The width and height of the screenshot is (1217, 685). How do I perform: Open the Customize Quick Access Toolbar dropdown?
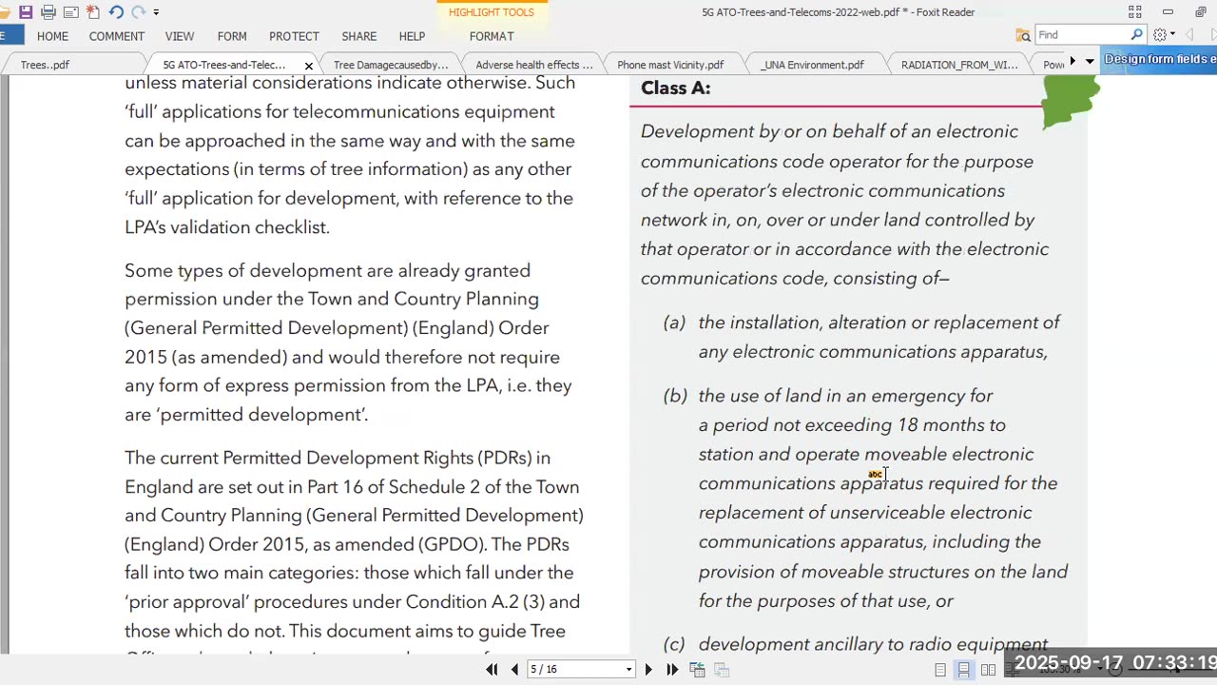[x=156, y=12]
